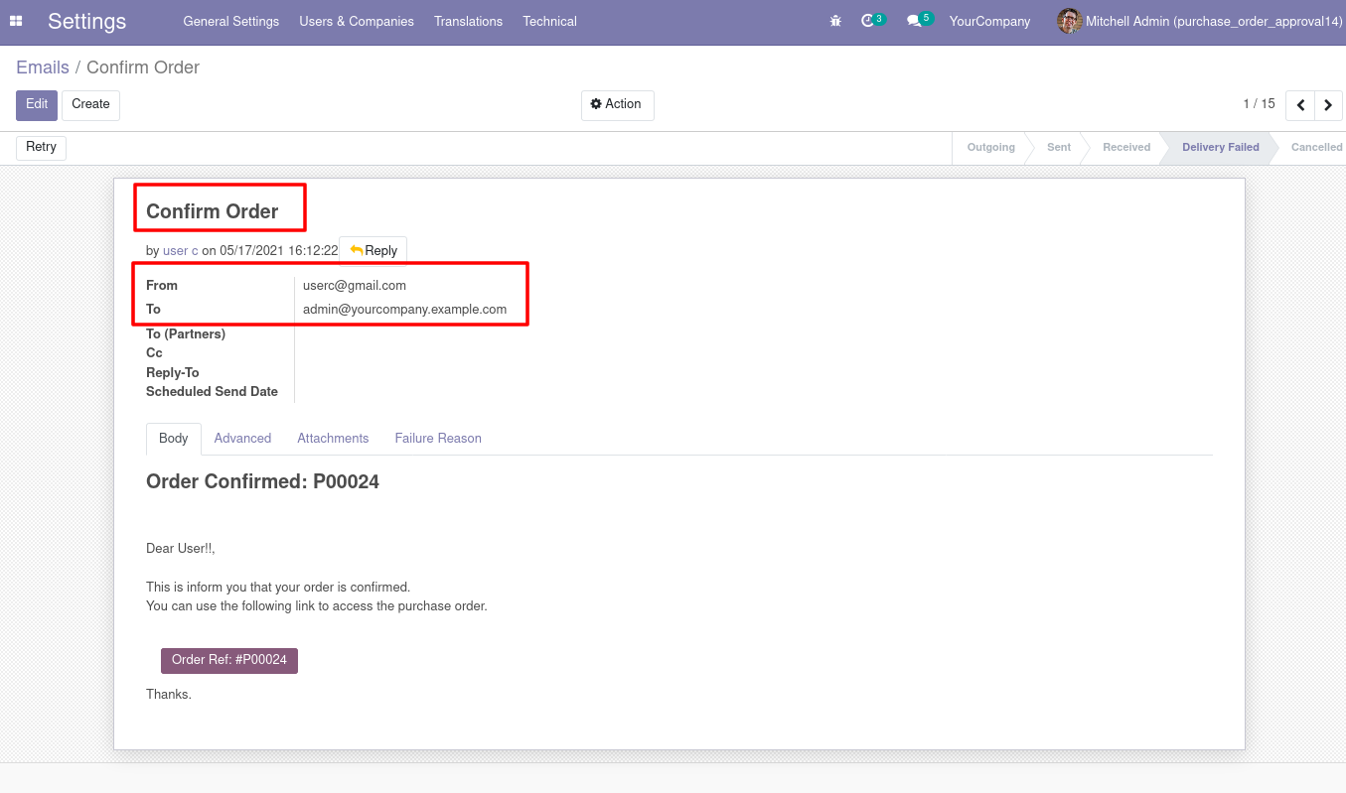Click the To (Partners) field label
The image size is (1346, 793).
186,334
